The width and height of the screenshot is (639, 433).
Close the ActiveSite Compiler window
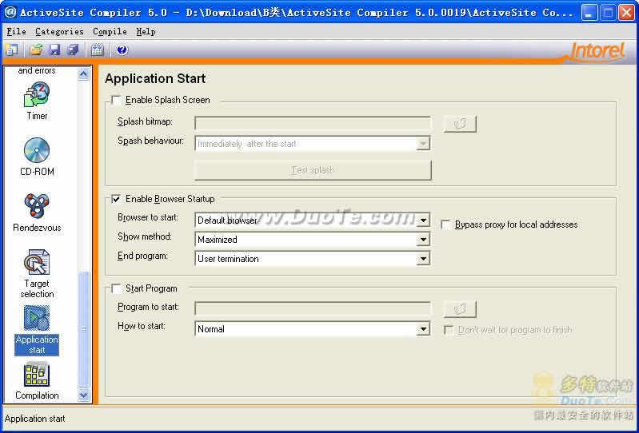click(626, 13)
